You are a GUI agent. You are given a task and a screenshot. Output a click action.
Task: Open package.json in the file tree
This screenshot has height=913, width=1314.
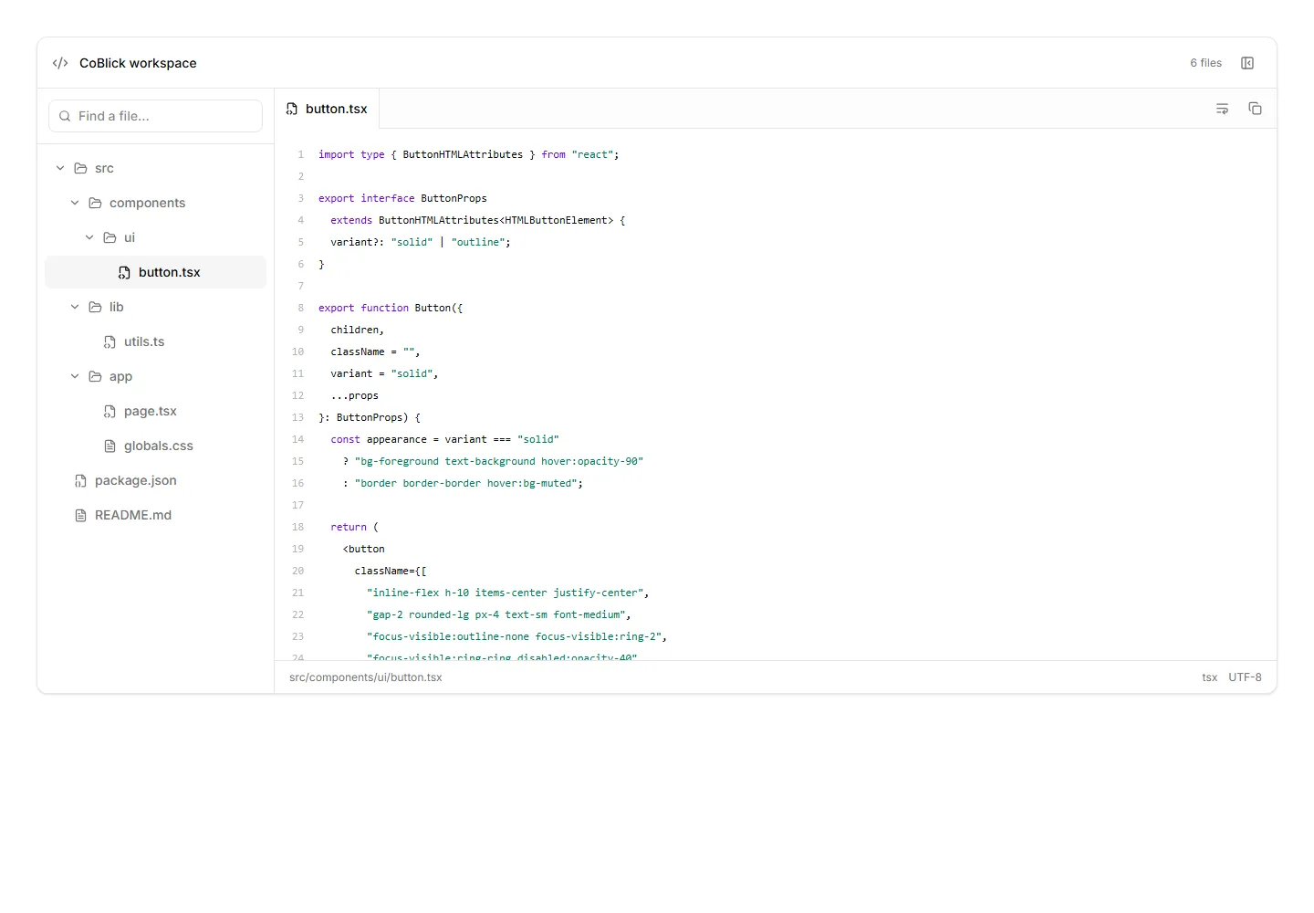155,480
